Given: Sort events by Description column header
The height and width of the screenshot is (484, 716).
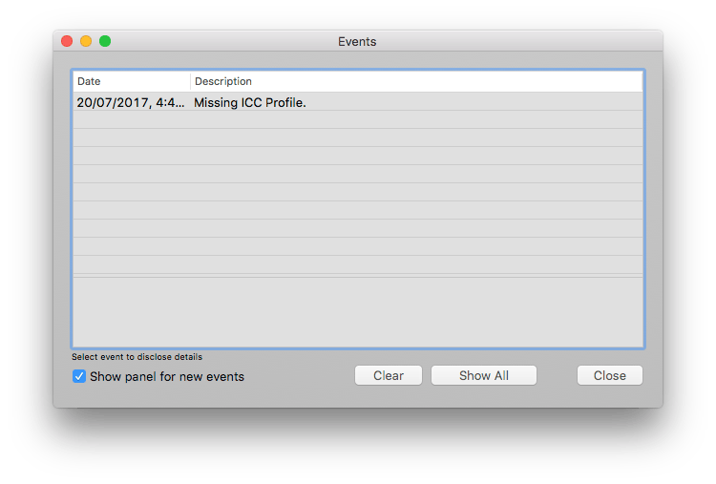Looking at the screenshot, I should (x=416, y=81).
